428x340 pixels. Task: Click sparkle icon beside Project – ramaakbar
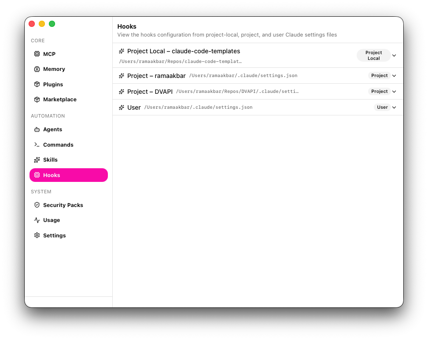click(x=122, y=76)
